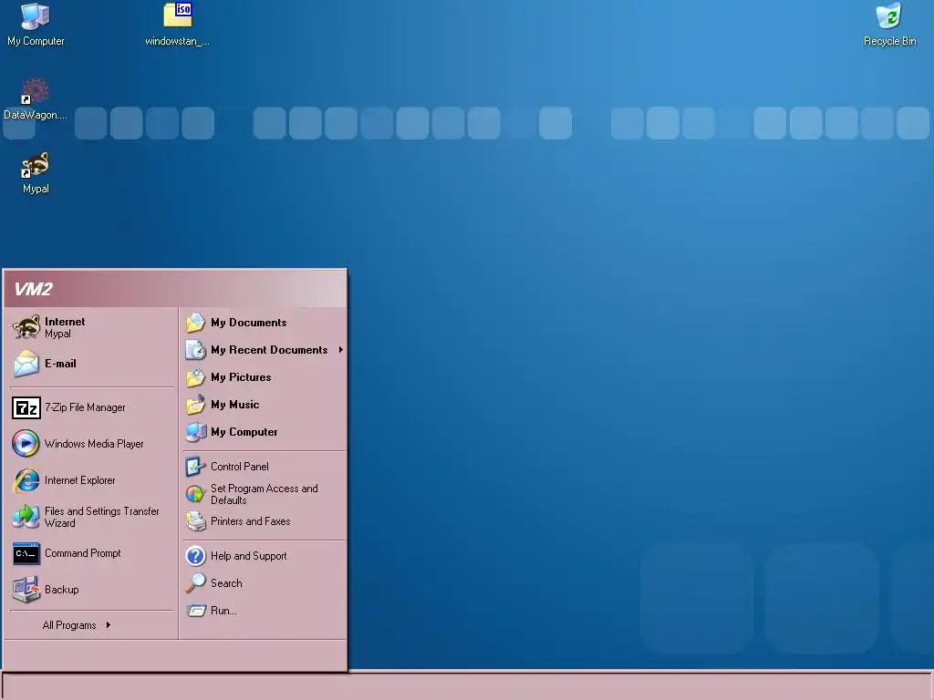Open the Recycle Bin icon
Image resolution: width=934 pixels, height=700 pixels.
[x=889, y=25]
